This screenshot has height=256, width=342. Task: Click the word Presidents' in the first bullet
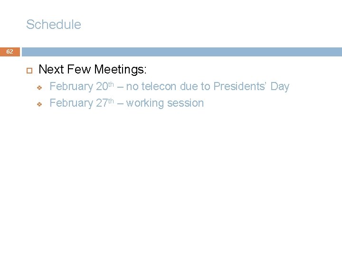point(240,87)
